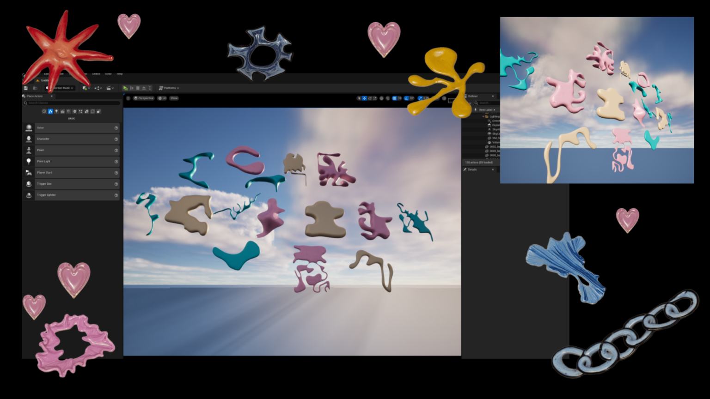
Task: Open the play options three-dots menu
Action: pos(150,88)
